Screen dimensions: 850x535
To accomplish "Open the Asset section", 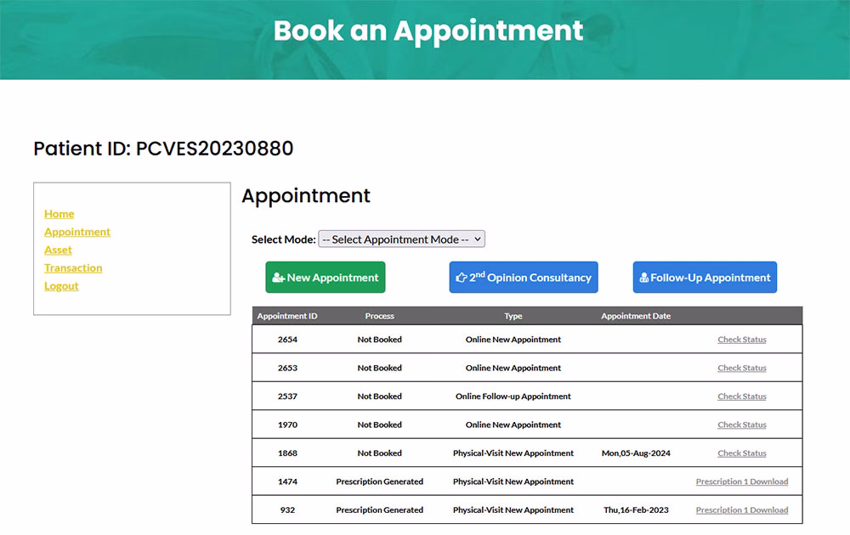I will (58, 250).
